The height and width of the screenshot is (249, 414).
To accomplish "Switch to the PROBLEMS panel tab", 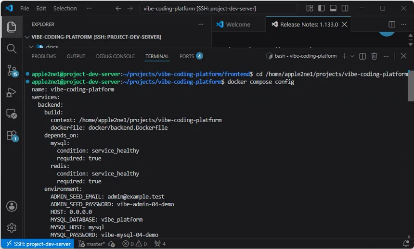I will coord(43,56).
